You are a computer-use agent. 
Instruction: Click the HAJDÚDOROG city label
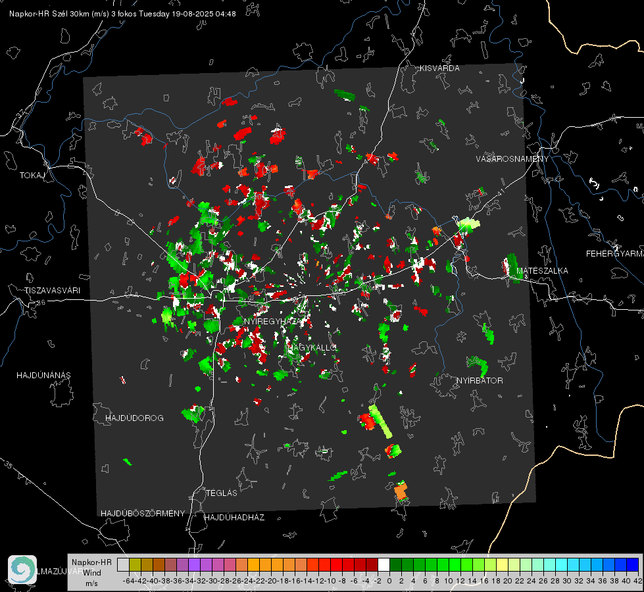[134, 418]
